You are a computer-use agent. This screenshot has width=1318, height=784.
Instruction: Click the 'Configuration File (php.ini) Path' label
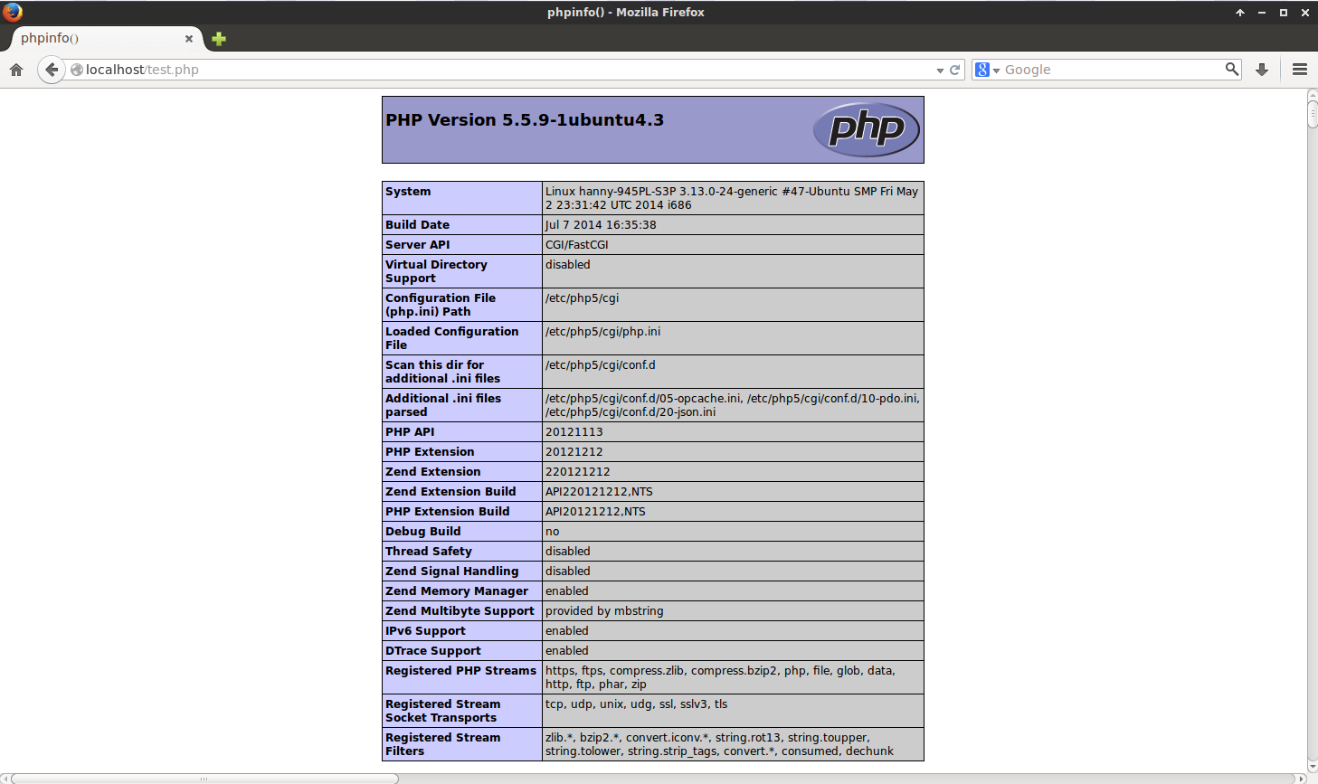click(441, 305)
